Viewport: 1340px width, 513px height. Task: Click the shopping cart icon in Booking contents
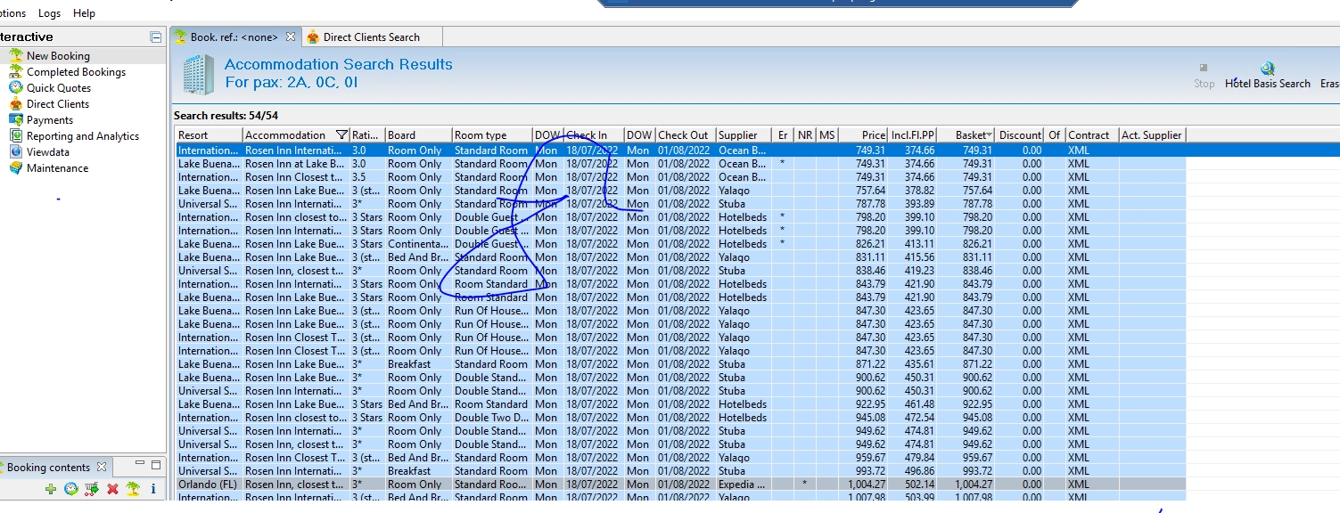click(91, 489)
